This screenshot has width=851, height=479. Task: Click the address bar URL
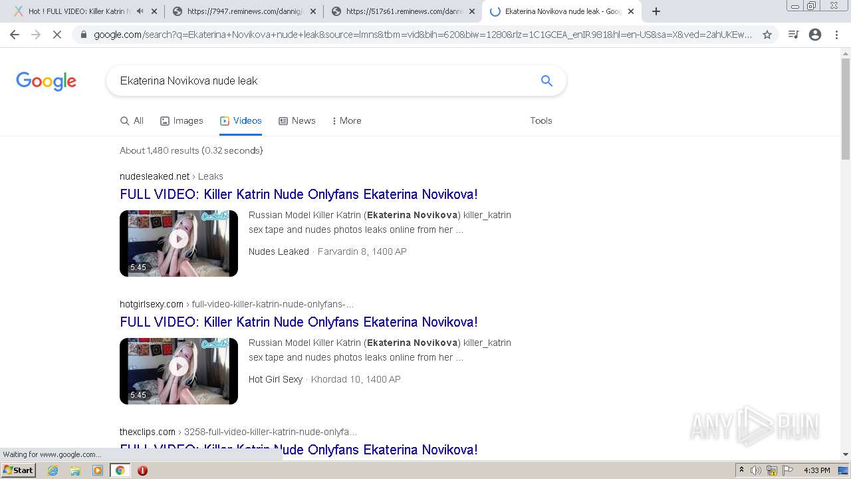pos(423,35)
